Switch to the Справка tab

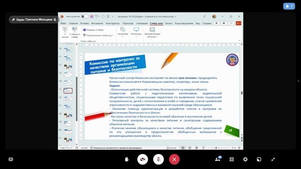[x=207, y=23]
